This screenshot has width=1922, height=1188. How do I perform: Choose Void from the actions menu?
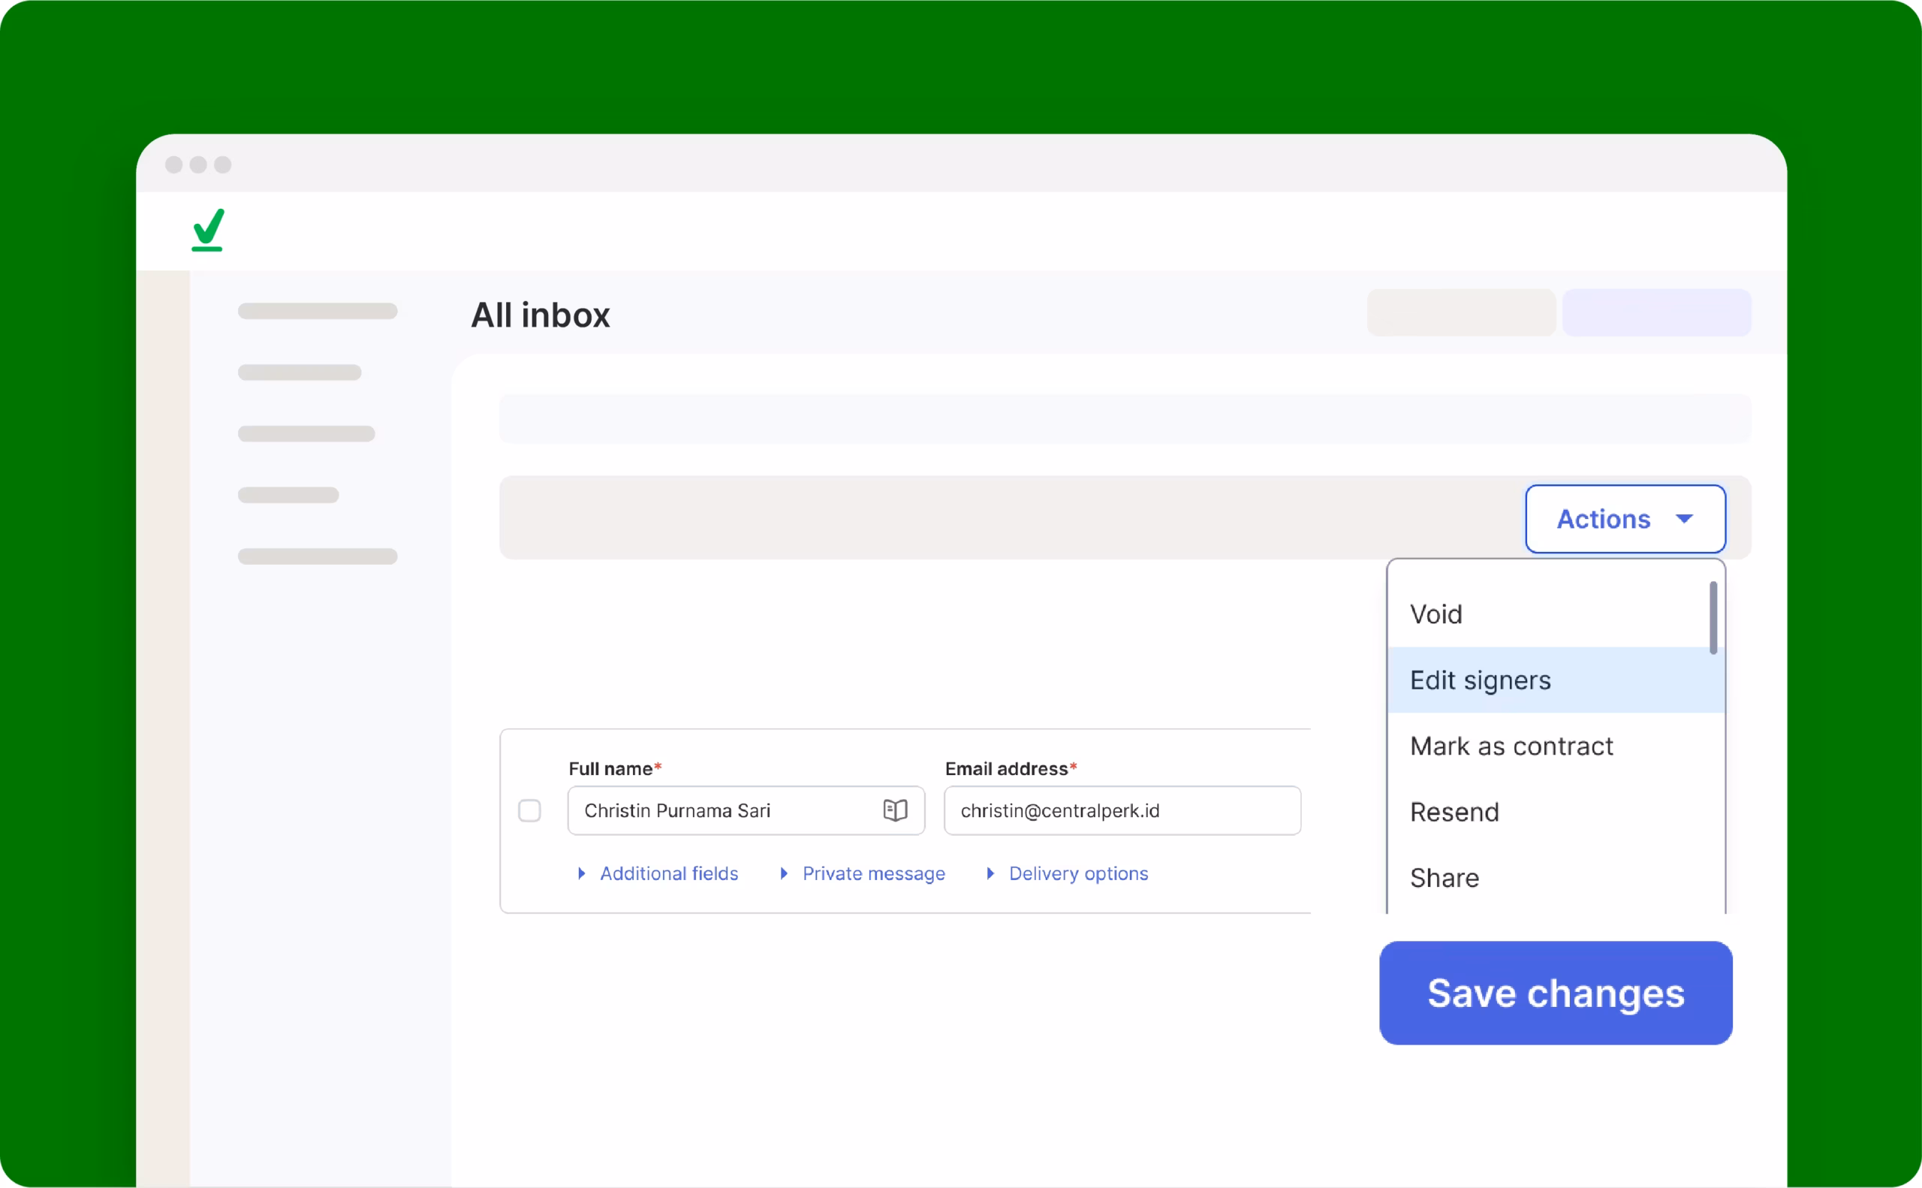pos(1435,614)
